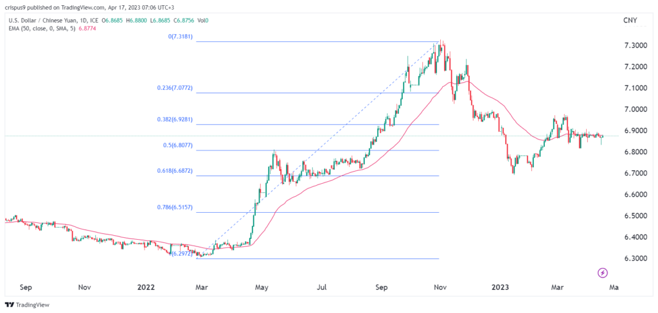The image size is (658, 313).
Task: Click the Jul label on time axis
Action: (x=322, y=287)
